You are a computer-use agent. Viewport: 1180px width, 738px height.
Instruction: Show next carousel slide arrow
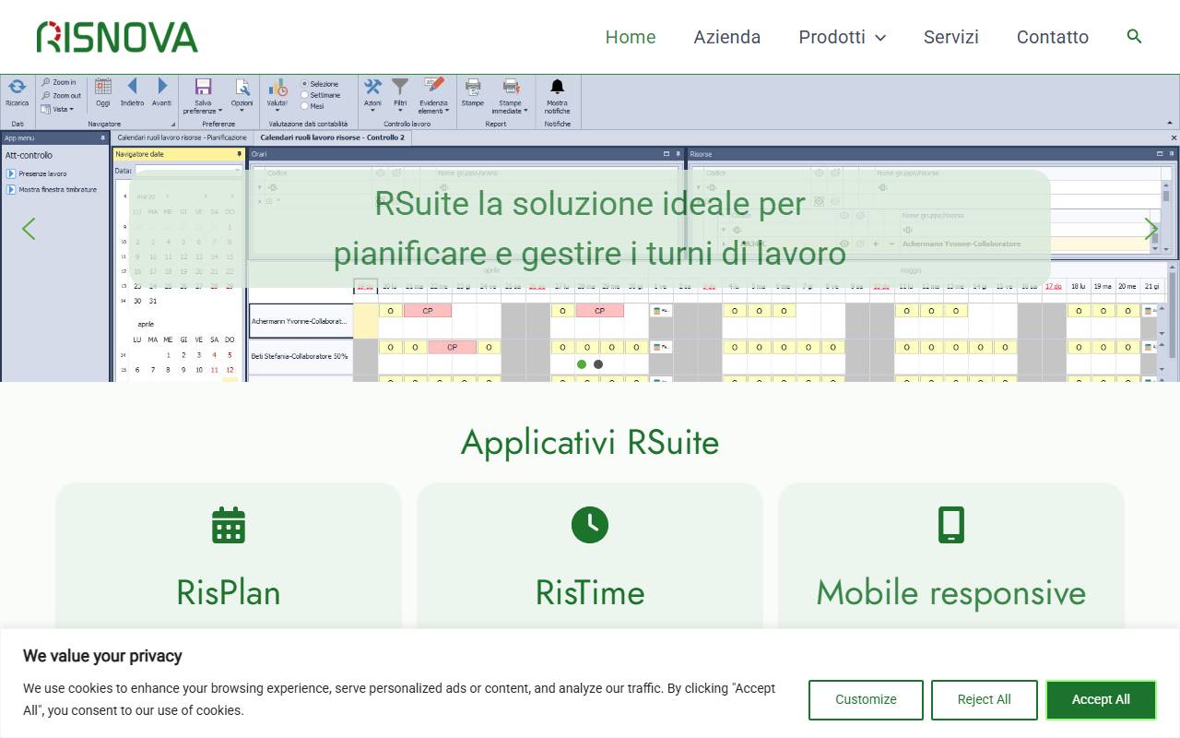(1151, 229)
